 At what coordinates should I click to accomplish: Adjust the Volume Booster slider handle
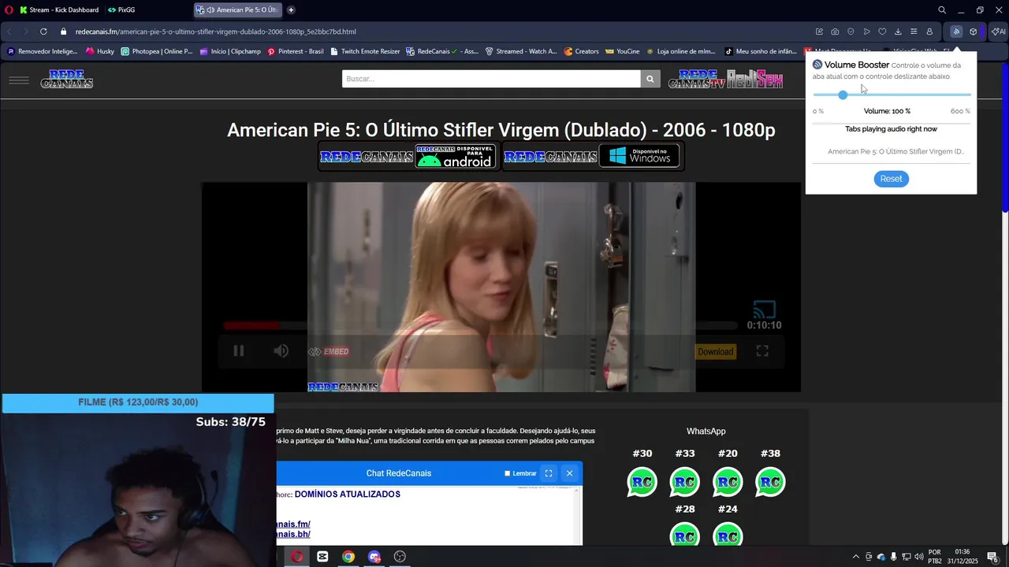[x=843, y=94]
